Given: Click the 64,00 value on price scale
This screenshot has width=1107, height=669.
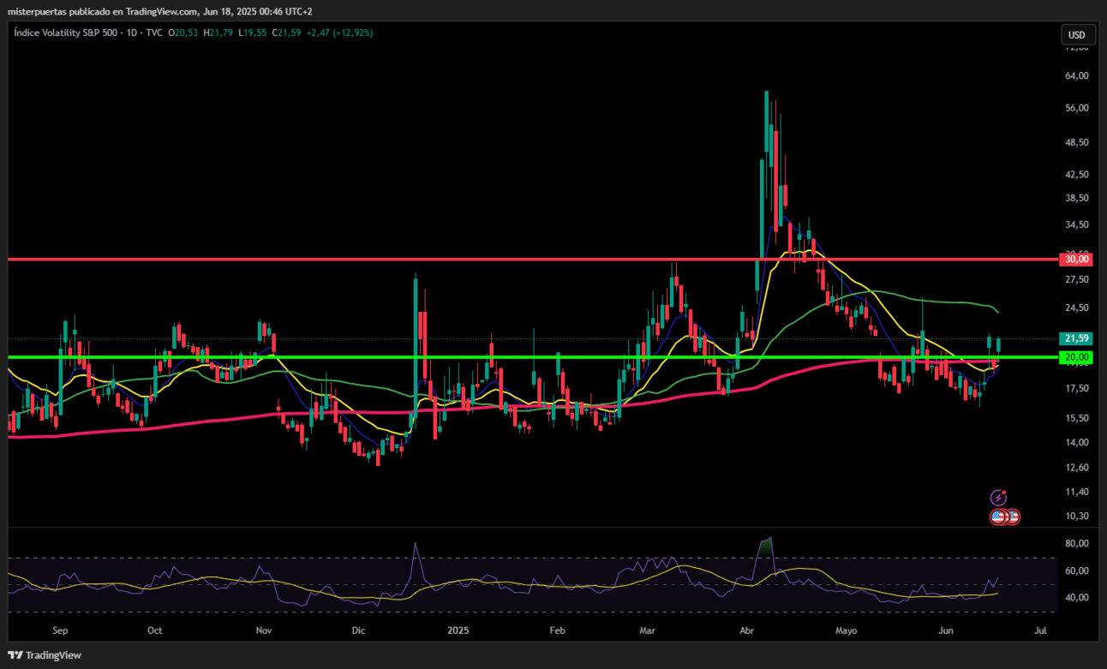Looking at the screenshot, I should [x=1076, y=75].
